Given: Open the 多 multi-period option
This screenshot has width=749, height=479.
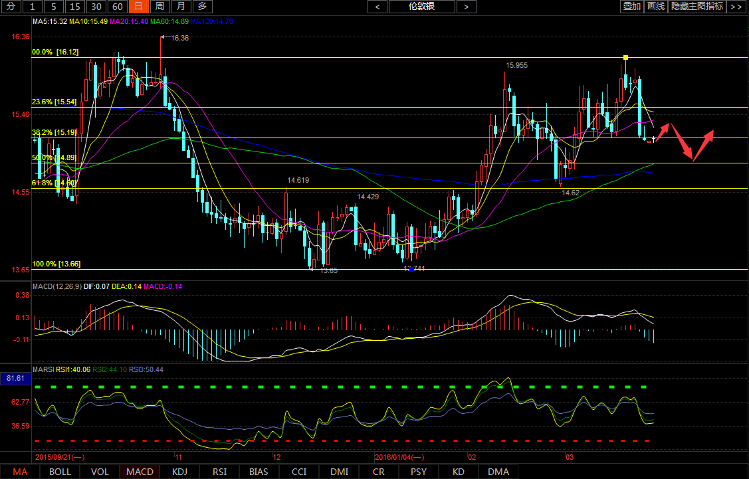Looking at the screenshot, I should coord(203,7).
